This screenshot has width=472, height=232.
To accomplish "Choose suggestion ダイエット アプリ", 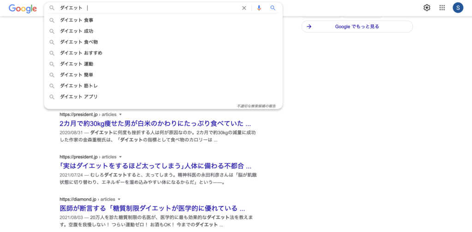I will click(x=79, y=97).
